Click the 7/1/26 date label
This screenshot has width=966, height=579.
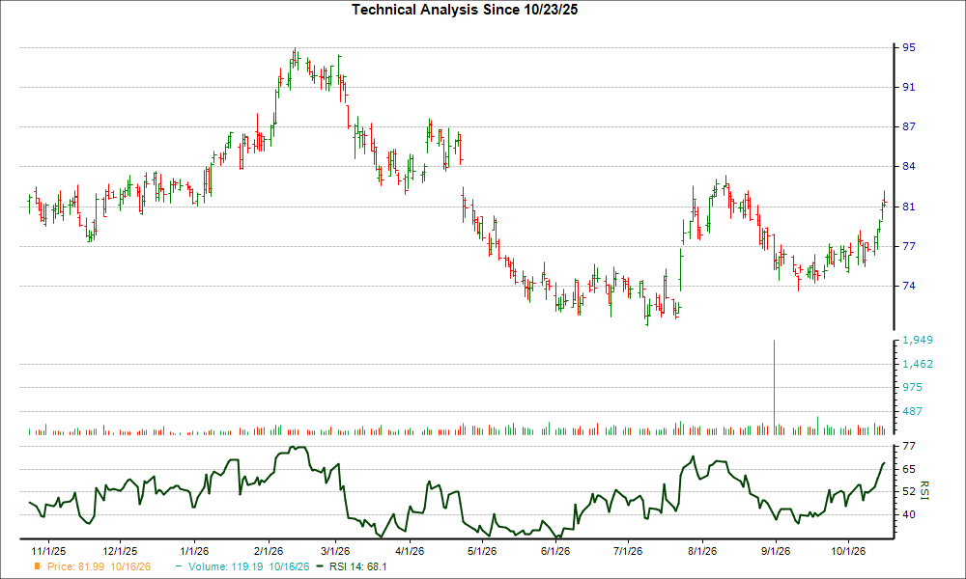click(628, 551)
